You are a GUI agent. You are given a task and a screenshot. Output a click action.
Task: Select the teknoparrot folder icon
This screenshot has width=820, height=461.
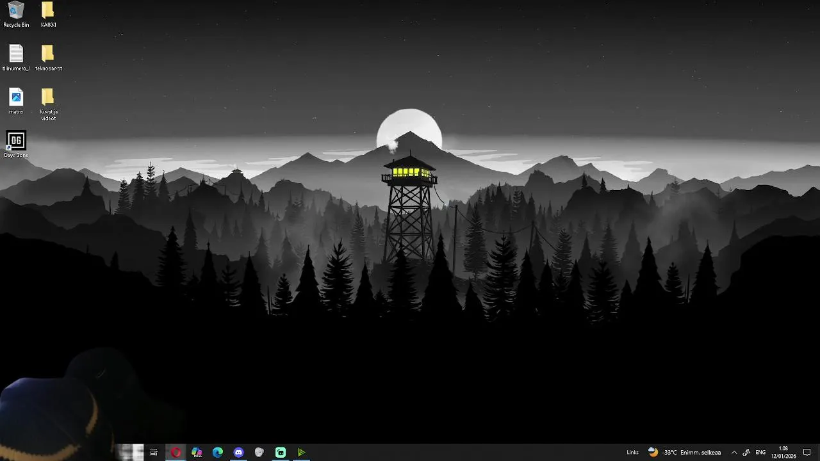[x=48, y=58]
